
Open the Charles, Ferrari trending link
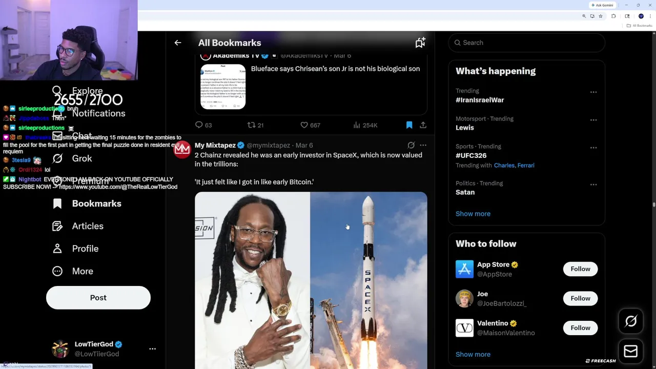[x=514, y=166]
